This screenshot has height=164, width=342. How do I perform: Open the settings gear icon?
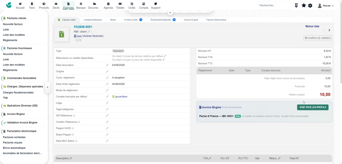[x=310, y=5]
